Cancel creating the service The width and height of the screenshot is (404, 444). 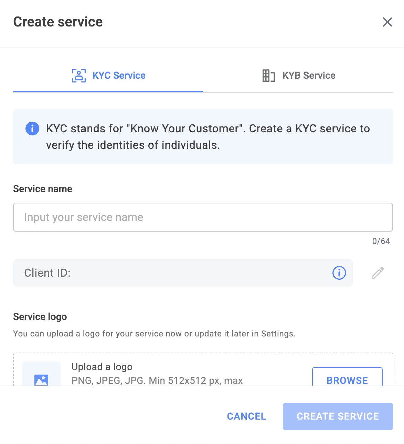click(246, 417)
